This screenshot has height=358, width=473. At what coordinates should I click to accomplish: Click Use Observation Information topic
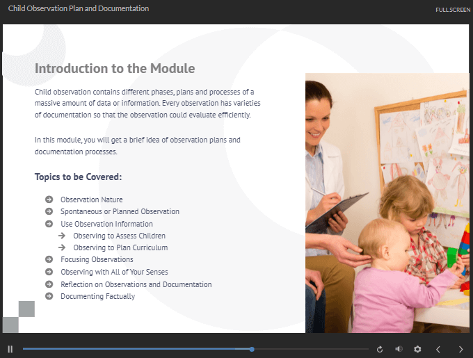pos(106,224)
